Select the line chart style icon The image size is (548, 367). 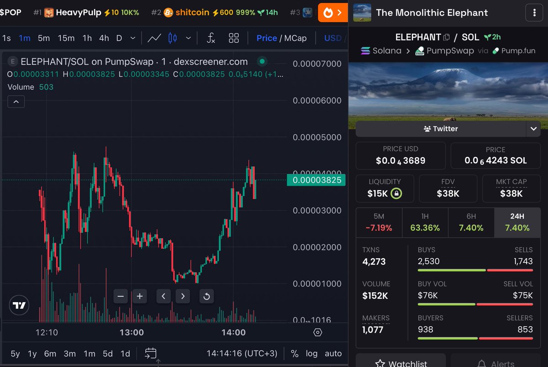point(154,38)
